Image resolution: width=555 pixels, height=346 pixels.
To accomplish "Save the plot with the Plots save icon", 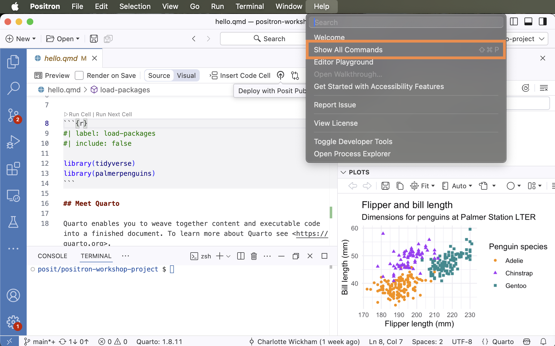I will [x=386, y=186].
